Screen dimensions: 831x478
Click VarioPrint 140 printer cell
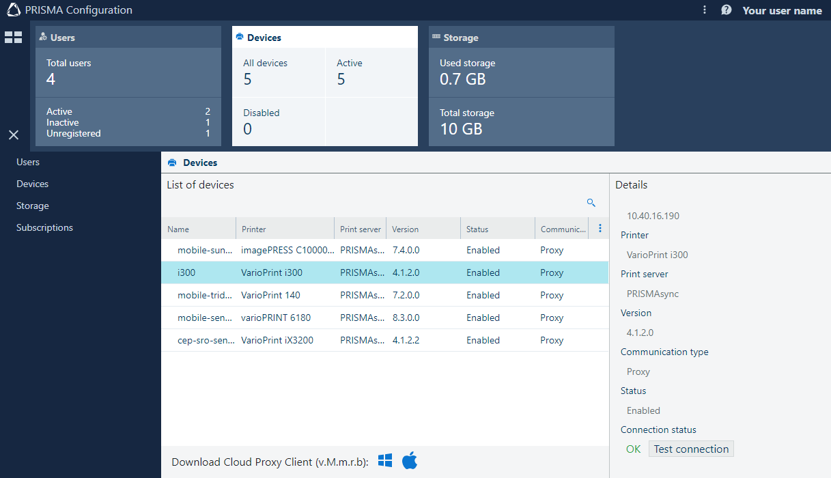(x=270, y=295)
